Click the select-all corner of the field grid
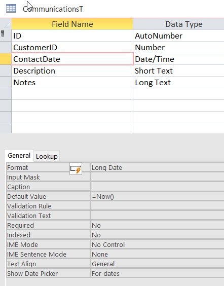 click(6, 24)
